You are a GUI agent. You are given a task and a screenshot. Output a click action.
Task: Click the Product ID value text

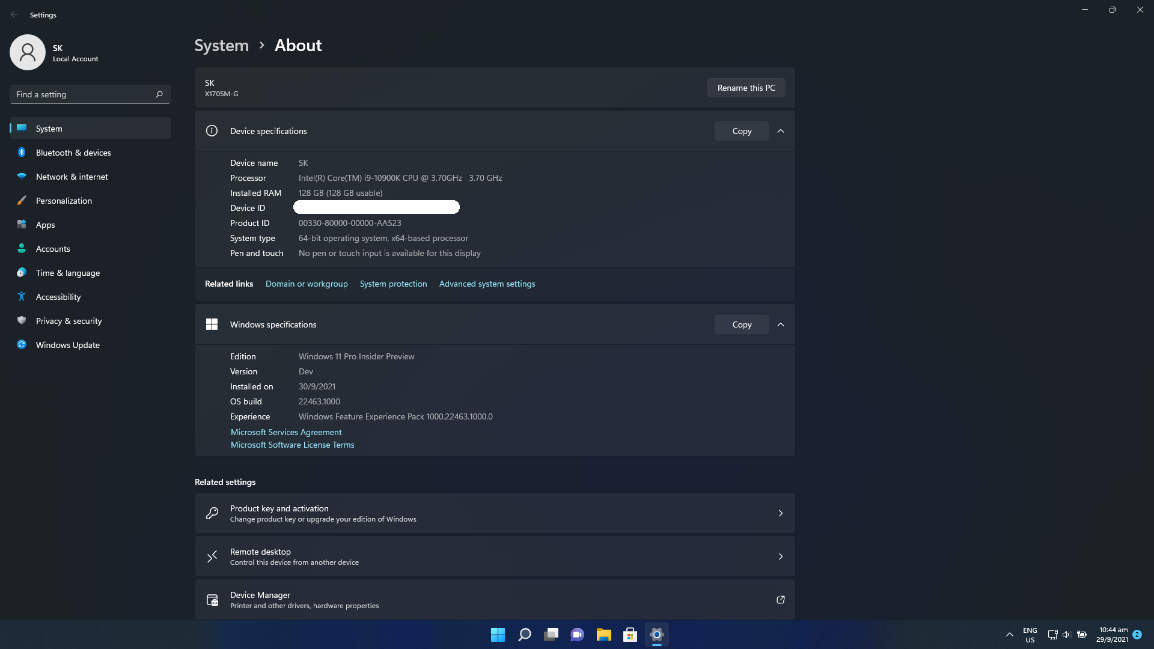tap(350, 223)
